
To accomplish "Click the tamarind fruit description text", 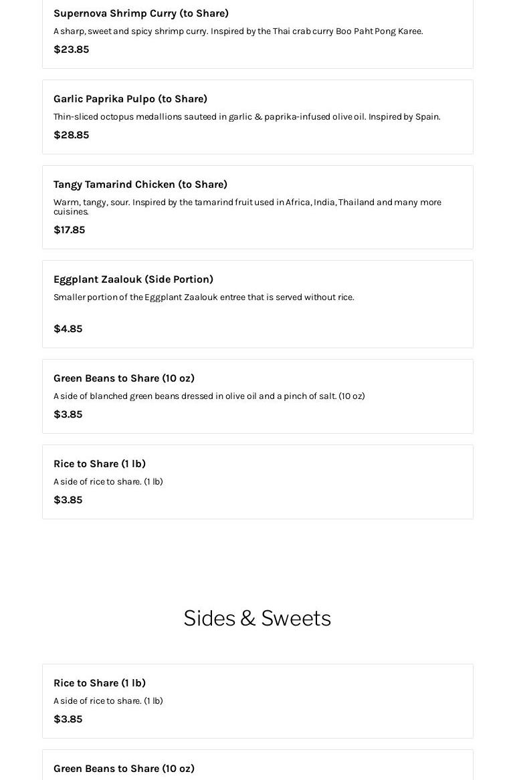I will (246, 203).
